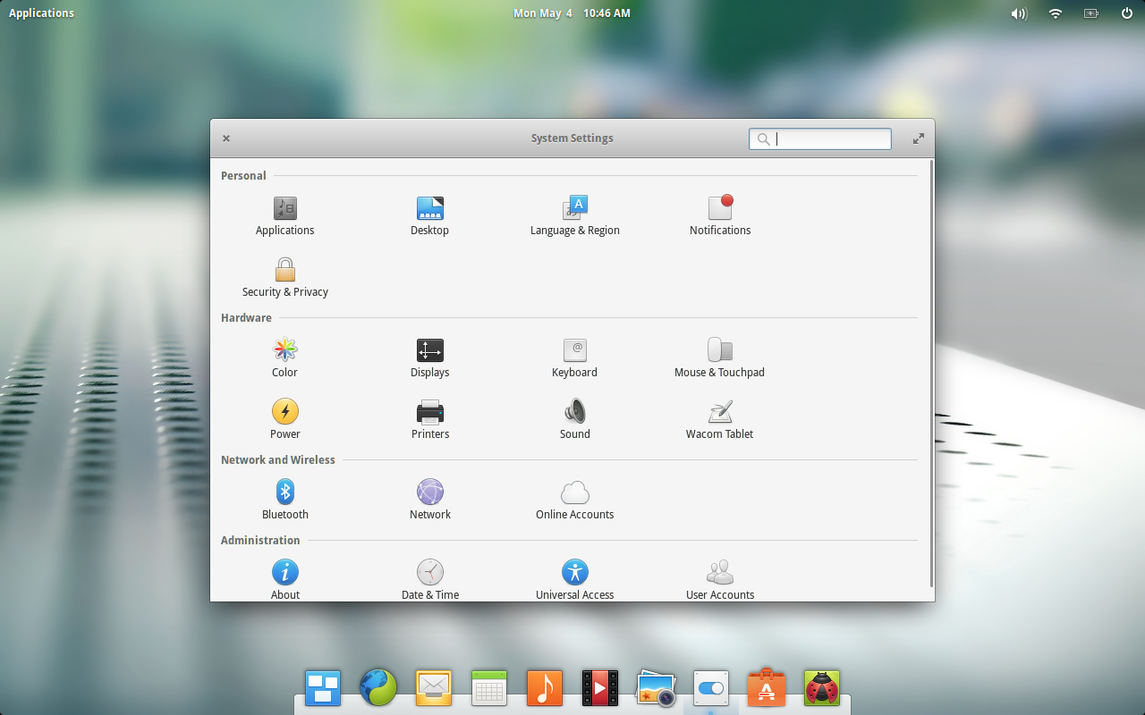
Task: Open the Applications menu in the top panel
Action: (x=41, y=13)
